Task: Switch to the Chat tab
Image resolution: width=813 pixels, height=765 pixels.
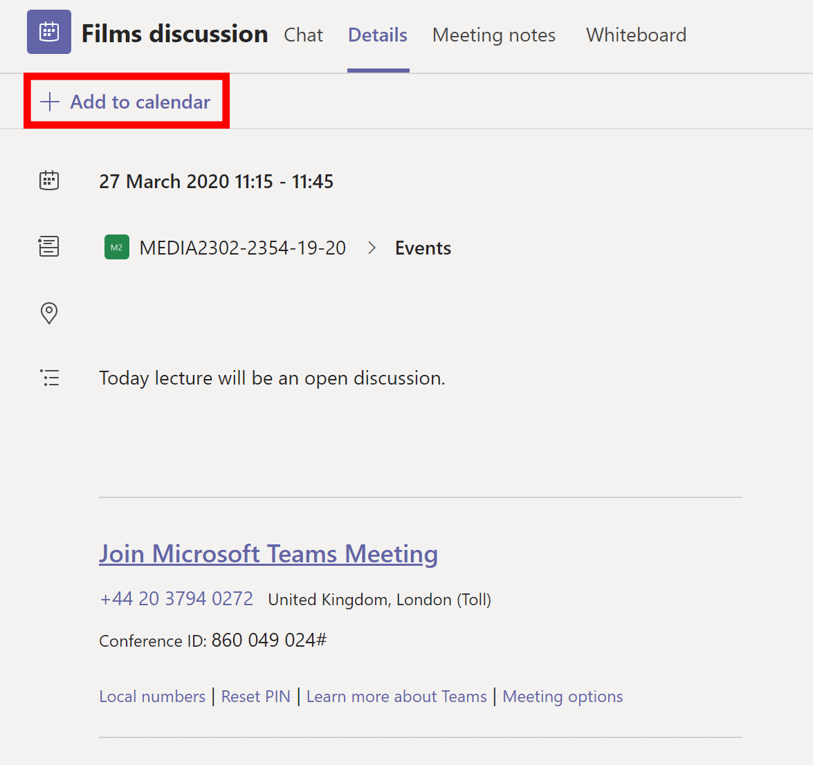Action: coord(303,35)
